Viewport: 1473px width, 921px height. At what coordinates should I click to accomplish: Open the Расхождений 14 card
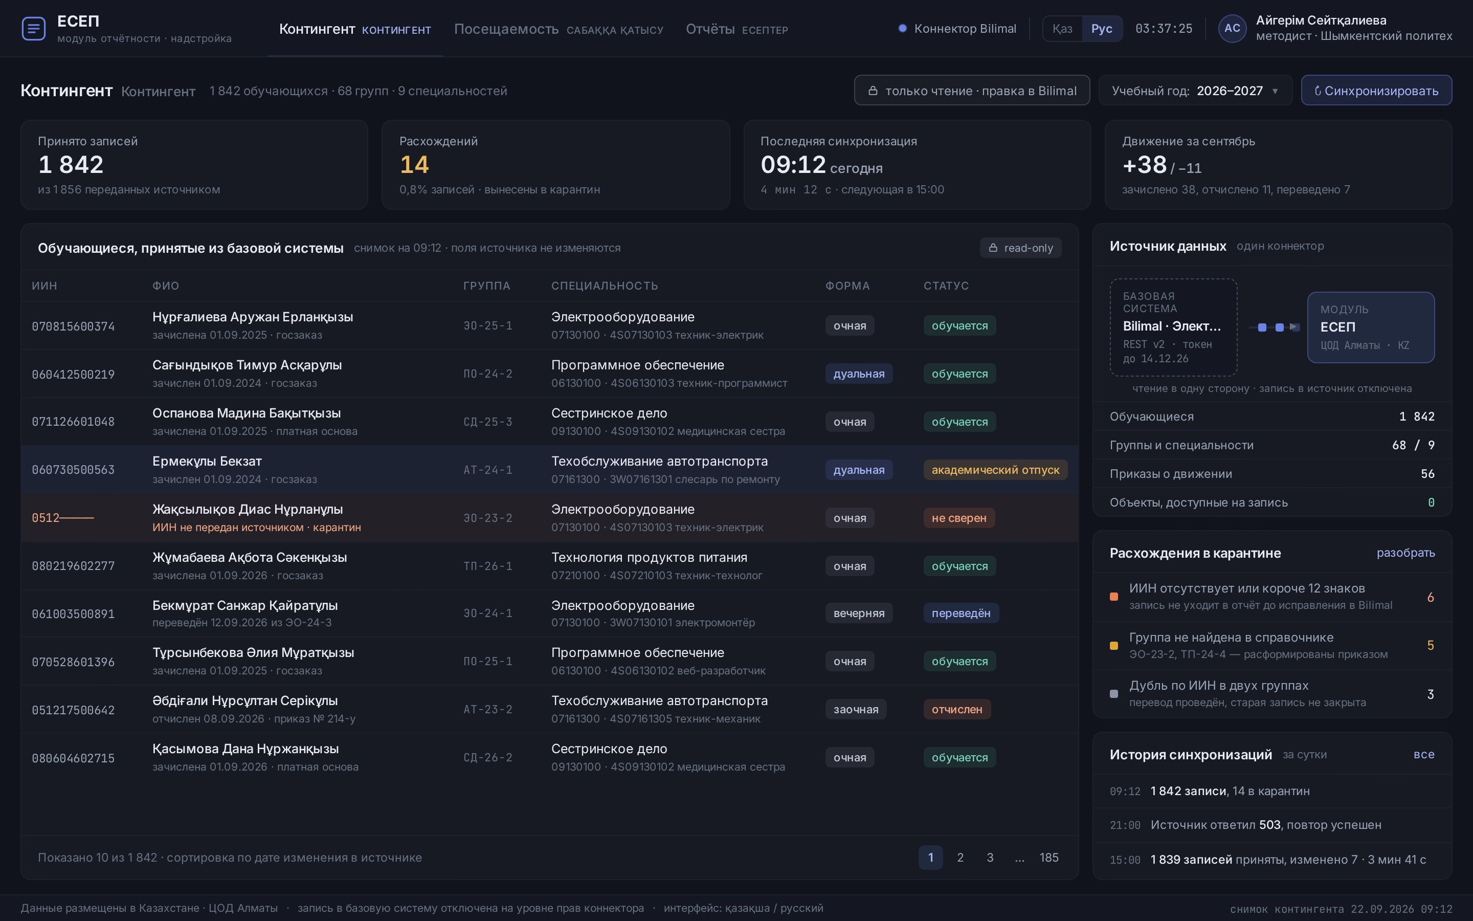click(555, 164)
